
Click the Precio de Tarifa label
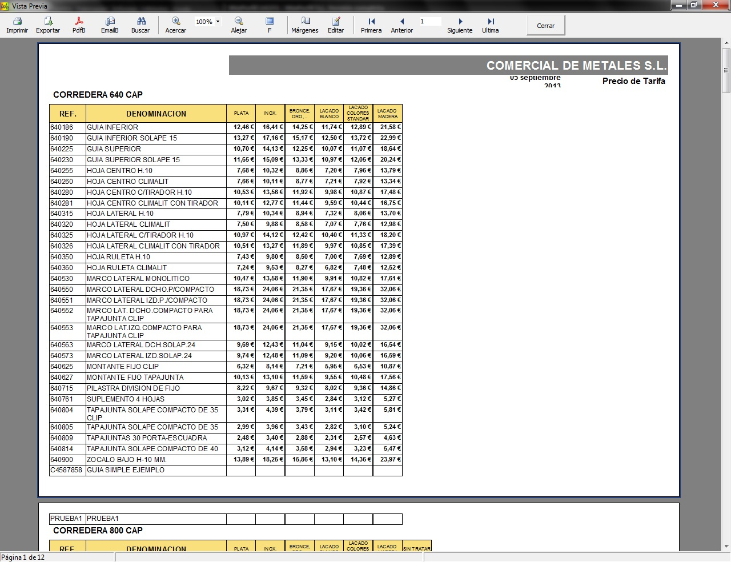(634, 81)
